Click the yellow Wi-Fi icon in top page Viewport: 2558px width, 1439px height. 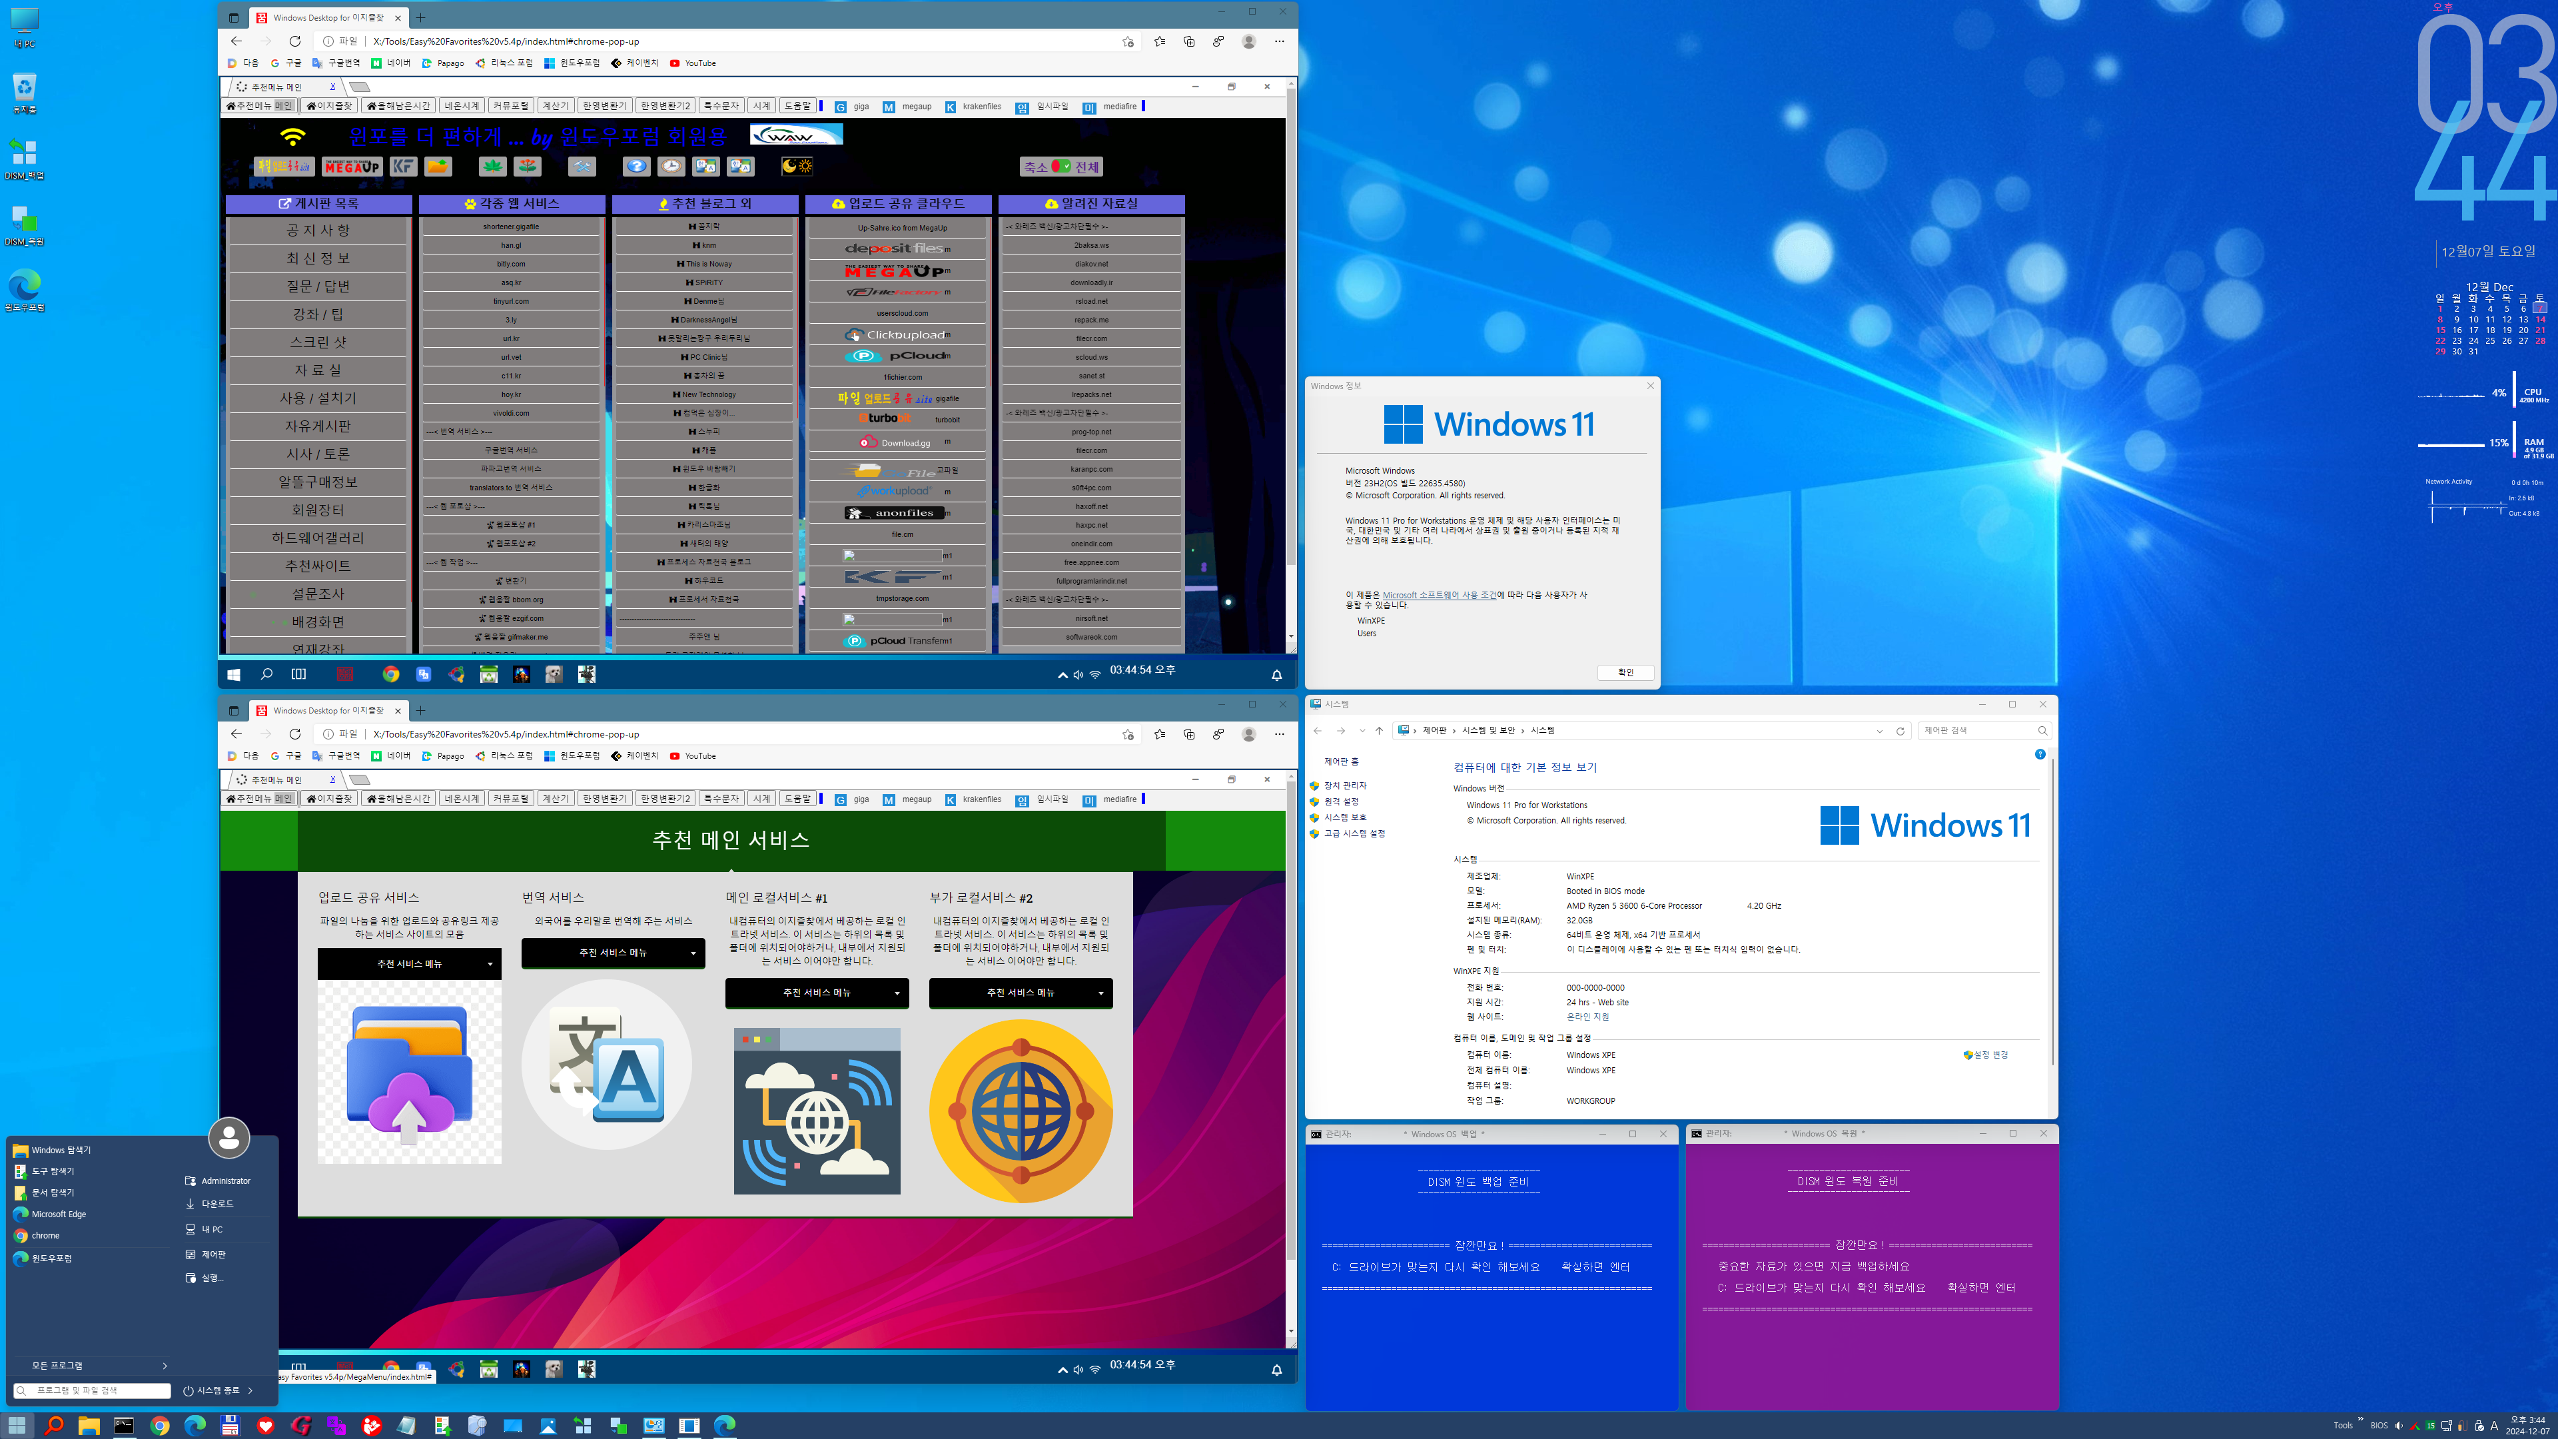coord(292,136)
